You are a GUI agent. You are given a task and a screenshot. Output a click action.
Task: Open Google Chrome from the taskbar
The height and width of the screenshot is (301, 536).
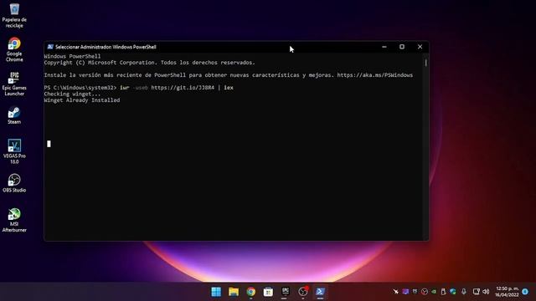pos(251,292)
